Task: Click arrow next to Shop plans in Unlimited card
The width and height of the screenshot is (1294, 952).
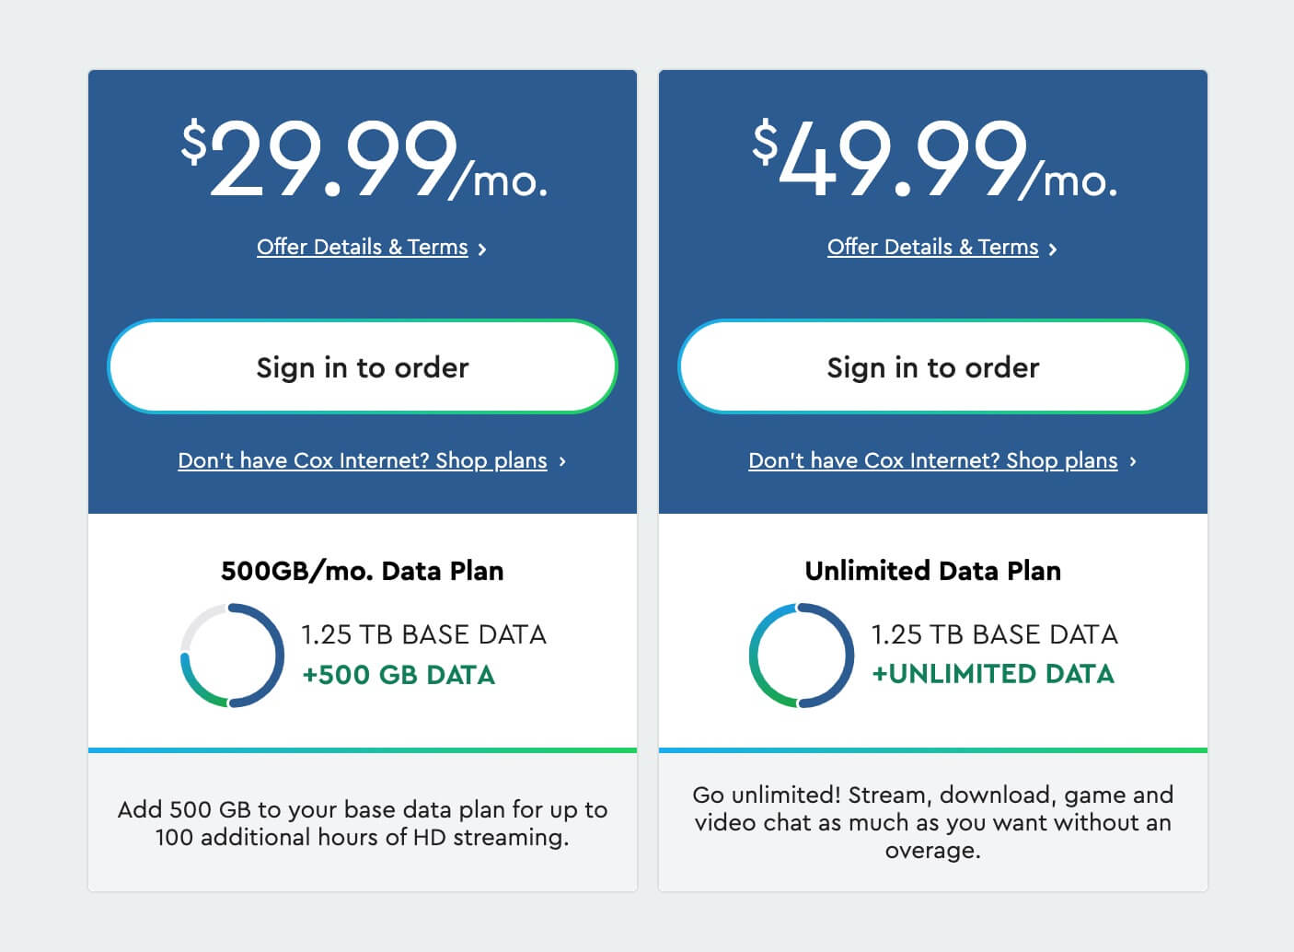Action: [1133, 460]
